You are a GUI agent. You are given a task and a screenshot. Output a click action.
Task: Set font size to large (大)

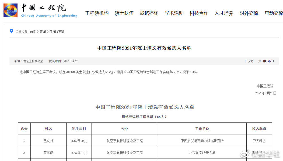260,61
